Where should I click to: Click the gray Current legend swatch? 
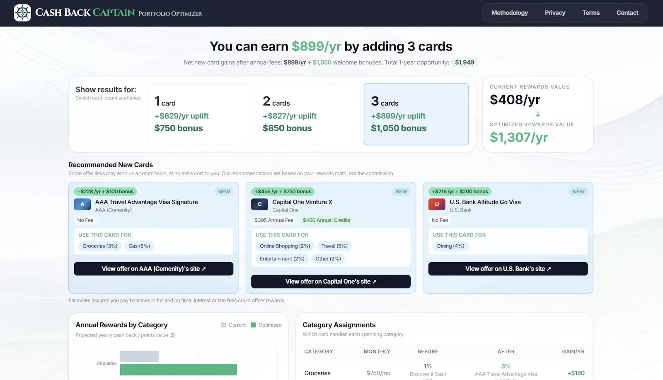tap(224, 325)
